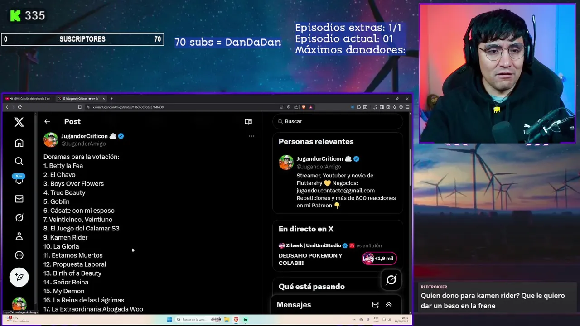Open Brave browser icon in taskbar
Screen dimensions: 580x326
pos(236,320)
